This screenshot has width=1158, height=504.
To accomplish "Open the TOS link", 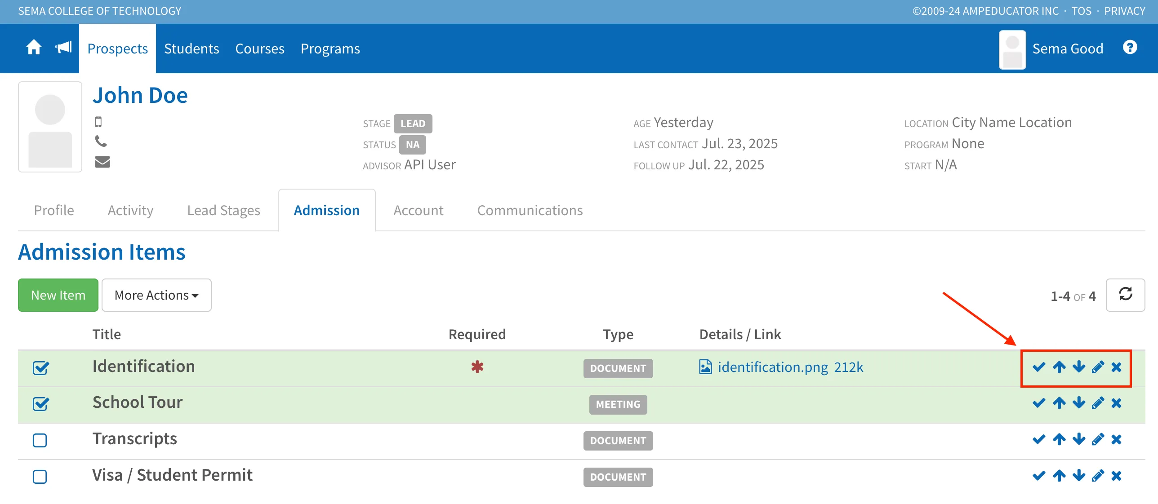I will [x=1081, y=11].
